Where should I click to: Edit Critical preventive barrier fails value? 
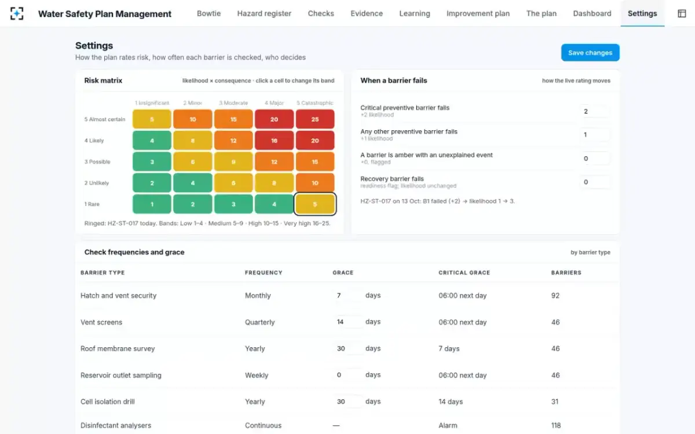595,111
